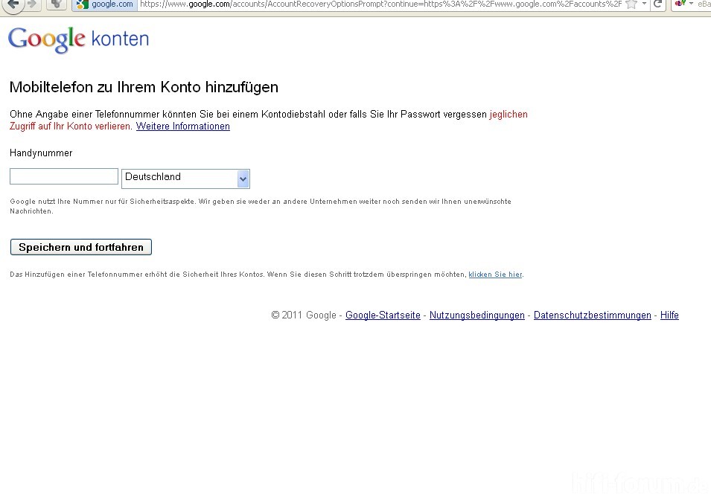Viewport: 711px width, 497px height.
Task: Skip this step via klicken Sie hier
Action: click(495, 275)
